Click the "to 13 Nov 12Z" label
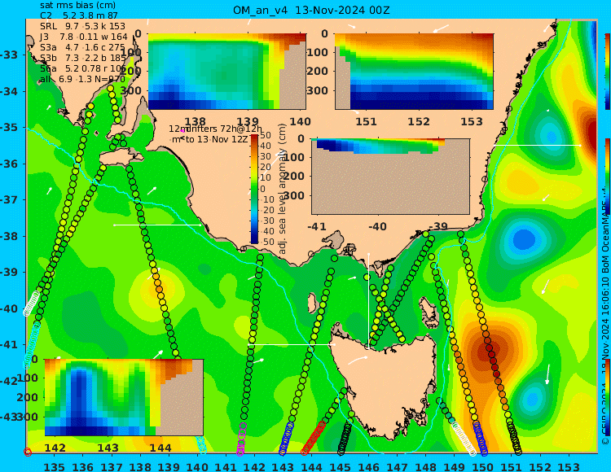 [x=216, y=139]
